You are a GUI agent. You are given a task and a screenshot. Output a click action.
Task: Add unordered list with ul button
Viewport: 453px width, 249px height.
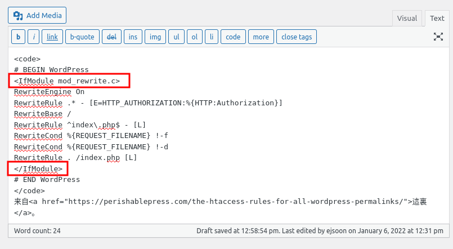(x=176, y=37)
